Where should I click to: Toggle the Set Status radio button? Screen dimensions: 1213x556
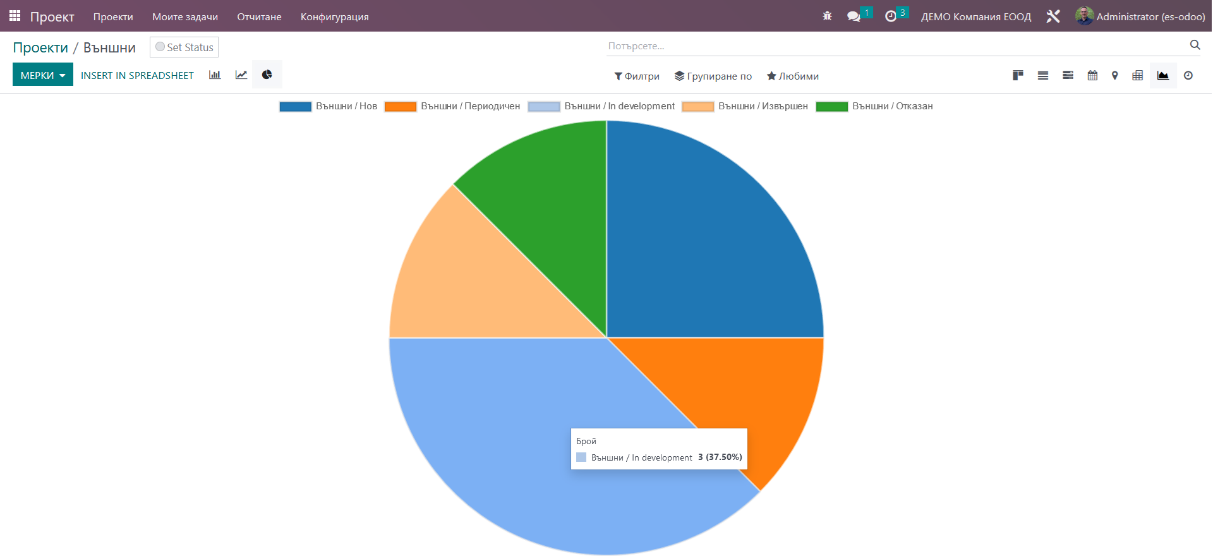[x=160, y=47]
